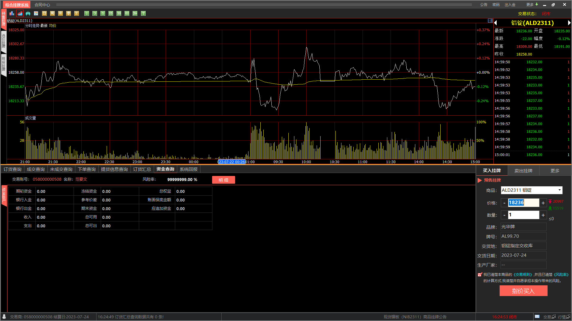Open the 成交查询 tab
The image size is (572, 321).
(36, 169)
